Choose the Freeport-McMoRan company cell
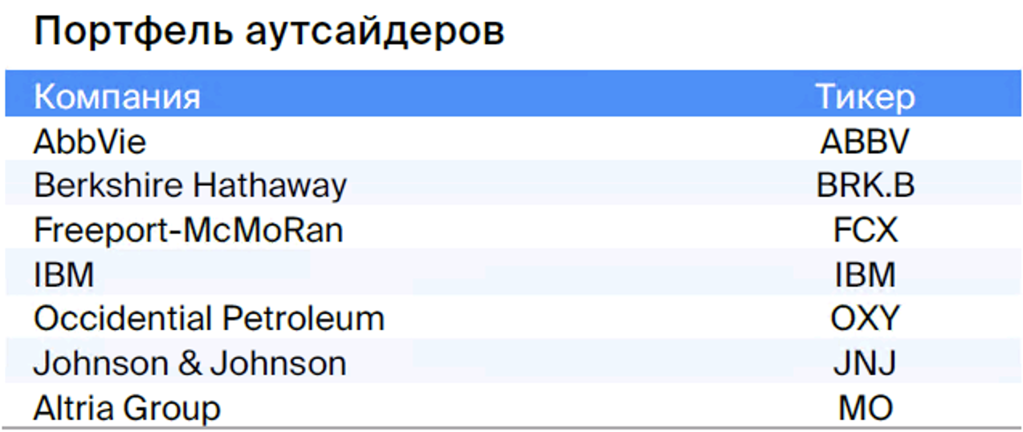The height and width of the screenshot is (432, 1023). pos(189,230)
